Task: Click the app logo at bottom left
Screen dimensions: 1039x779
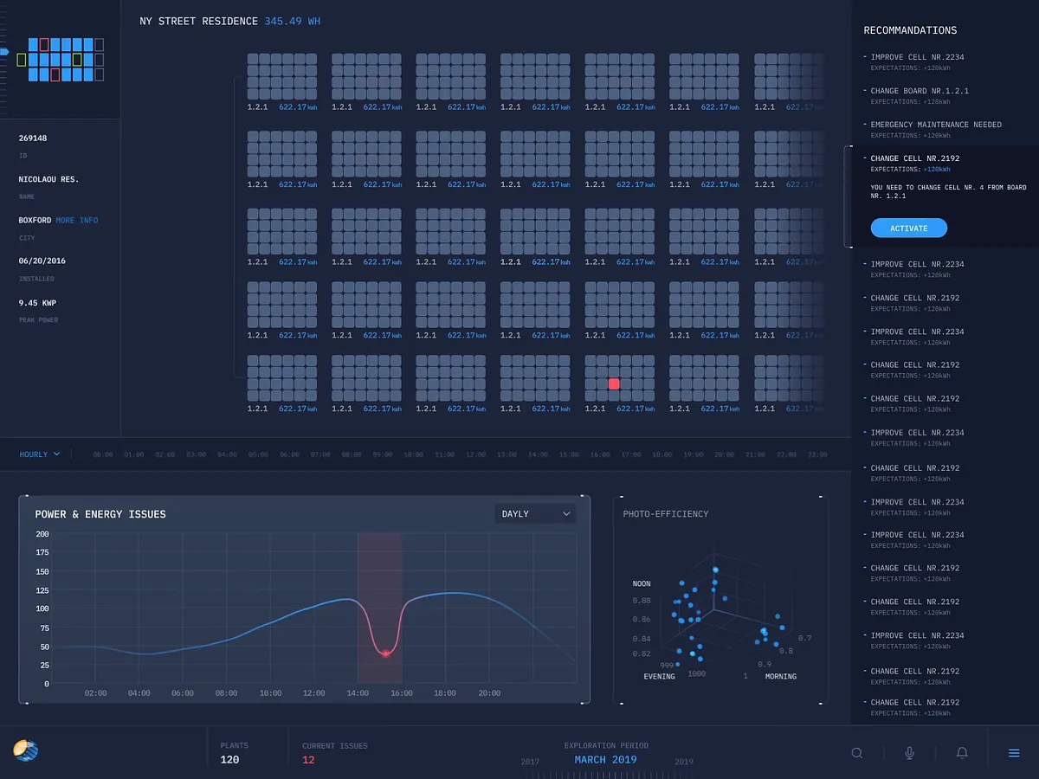Action: [x=24, y=751]
